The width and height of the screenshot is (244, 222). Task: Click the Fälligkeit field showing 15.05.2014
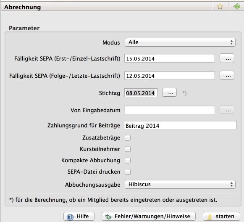click(x=170, y=58)
